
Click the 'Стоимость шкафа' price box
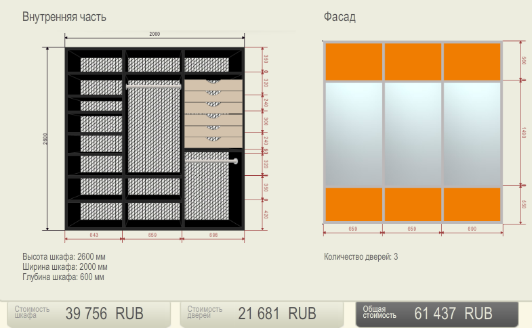pyautogui.click(x=89, y=314)
